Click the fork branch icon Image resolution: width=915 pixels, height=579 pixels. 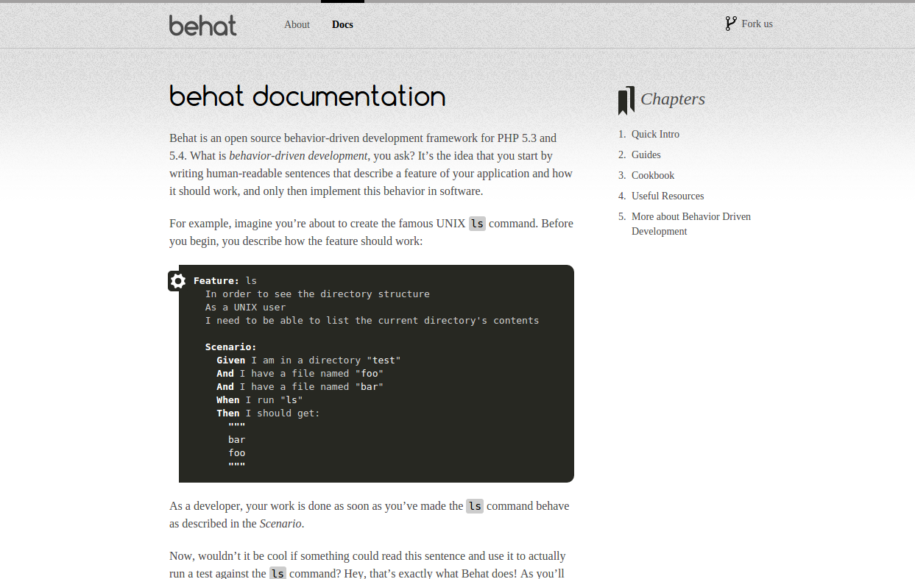coord(730,24)
